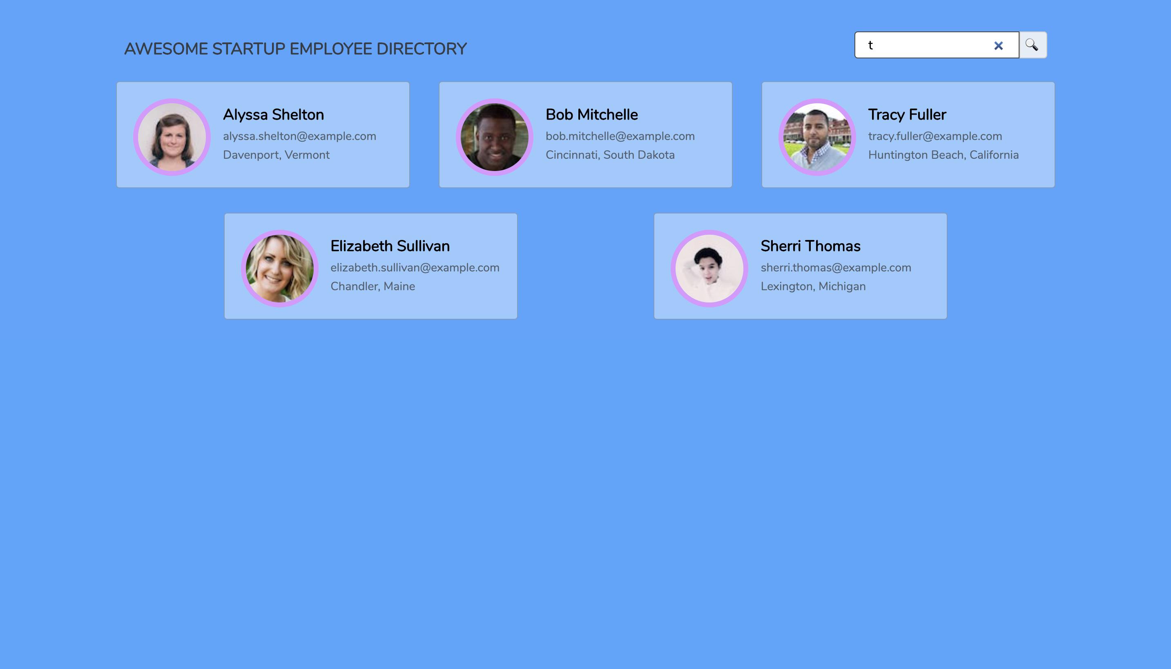The width and height of the screenshot is (1171, 669).
Task: Click bob.mitchelle@example.com email address
Action: 620,136
